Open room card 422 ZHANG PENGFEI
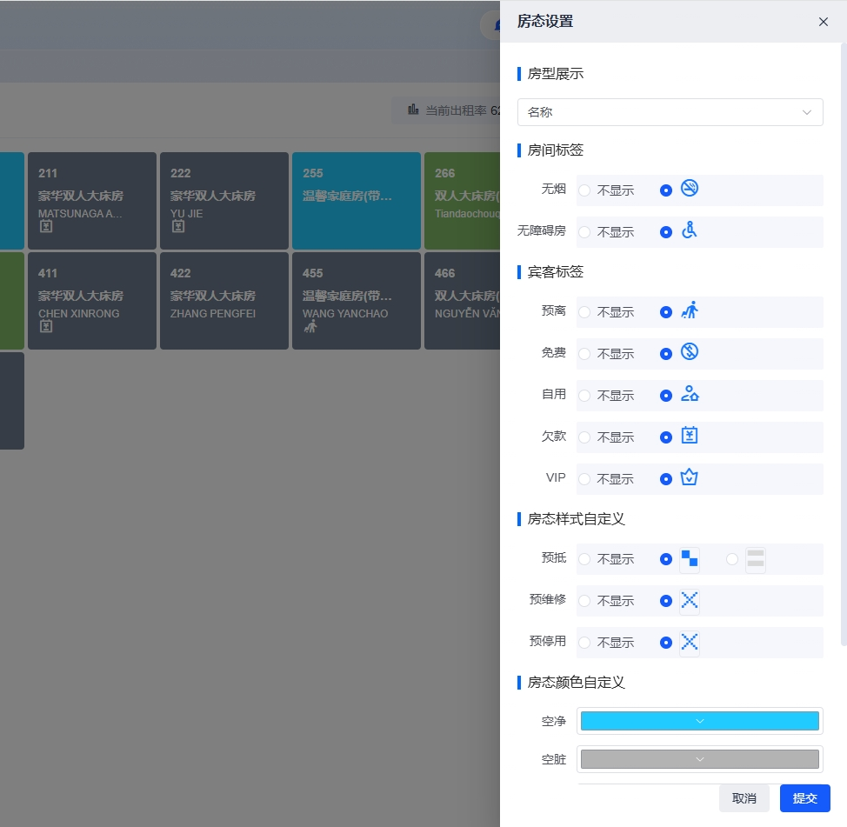The height and width of the screenshot is (827, 847). click(x=223, y=301)
